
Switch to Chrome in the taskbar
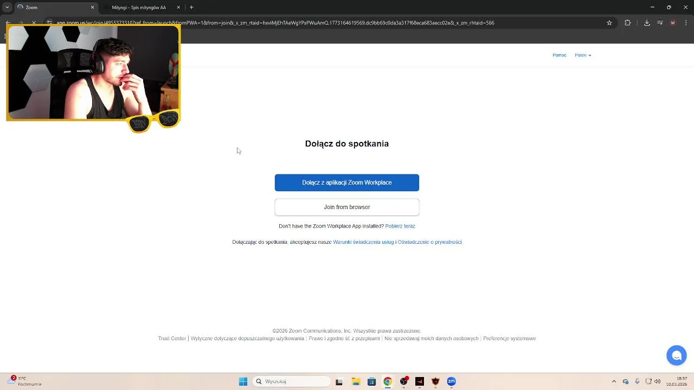pos(387,381)
